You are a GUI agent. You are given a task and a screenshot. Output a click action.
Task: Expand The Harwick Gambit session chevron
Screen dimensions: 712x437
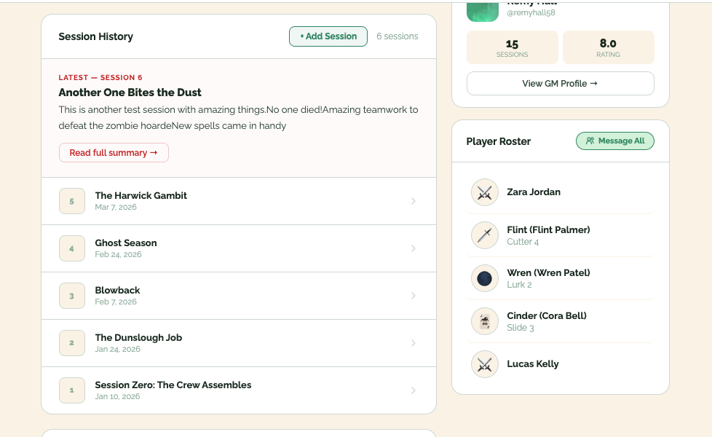(414, 201)
